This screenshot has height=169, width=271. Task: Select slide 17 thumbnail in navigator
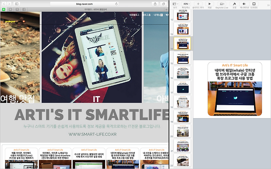[x=183, y=87]
